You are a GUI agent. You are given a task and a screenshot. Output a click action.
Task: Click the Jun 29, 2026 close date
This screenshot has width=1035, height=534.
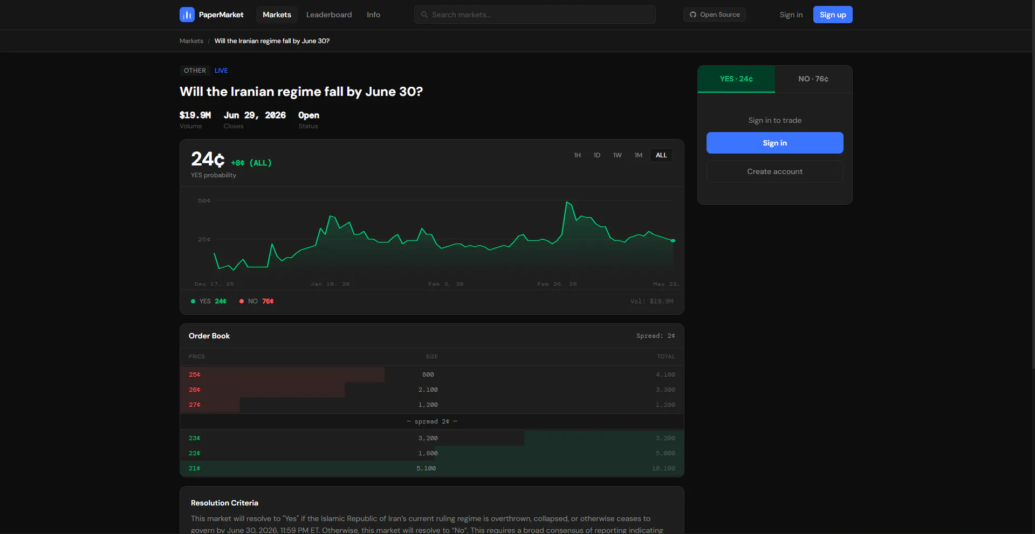[255, 115]
